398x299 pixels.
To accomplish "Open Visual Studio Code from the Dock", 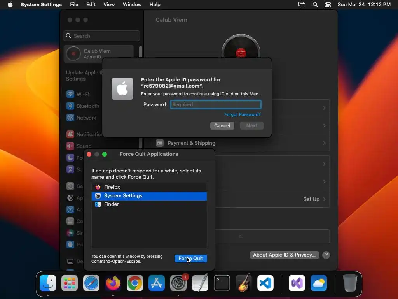I will (x=265, y=283).
